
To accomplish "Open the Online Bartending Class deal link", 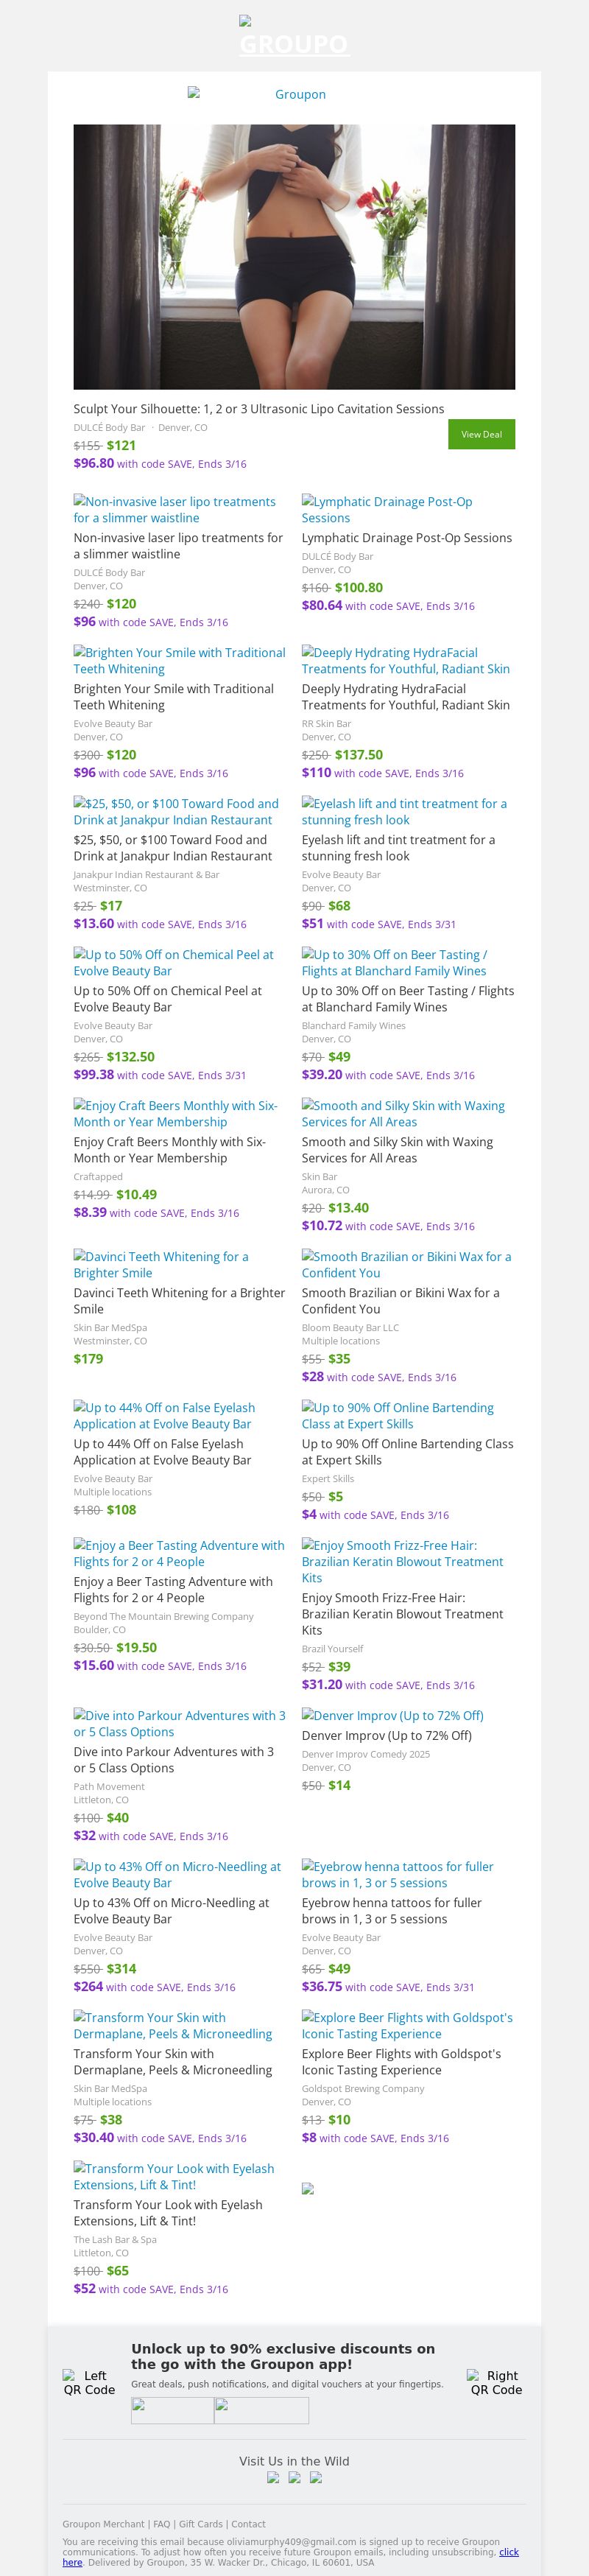I will click(x=397, y=1415).
